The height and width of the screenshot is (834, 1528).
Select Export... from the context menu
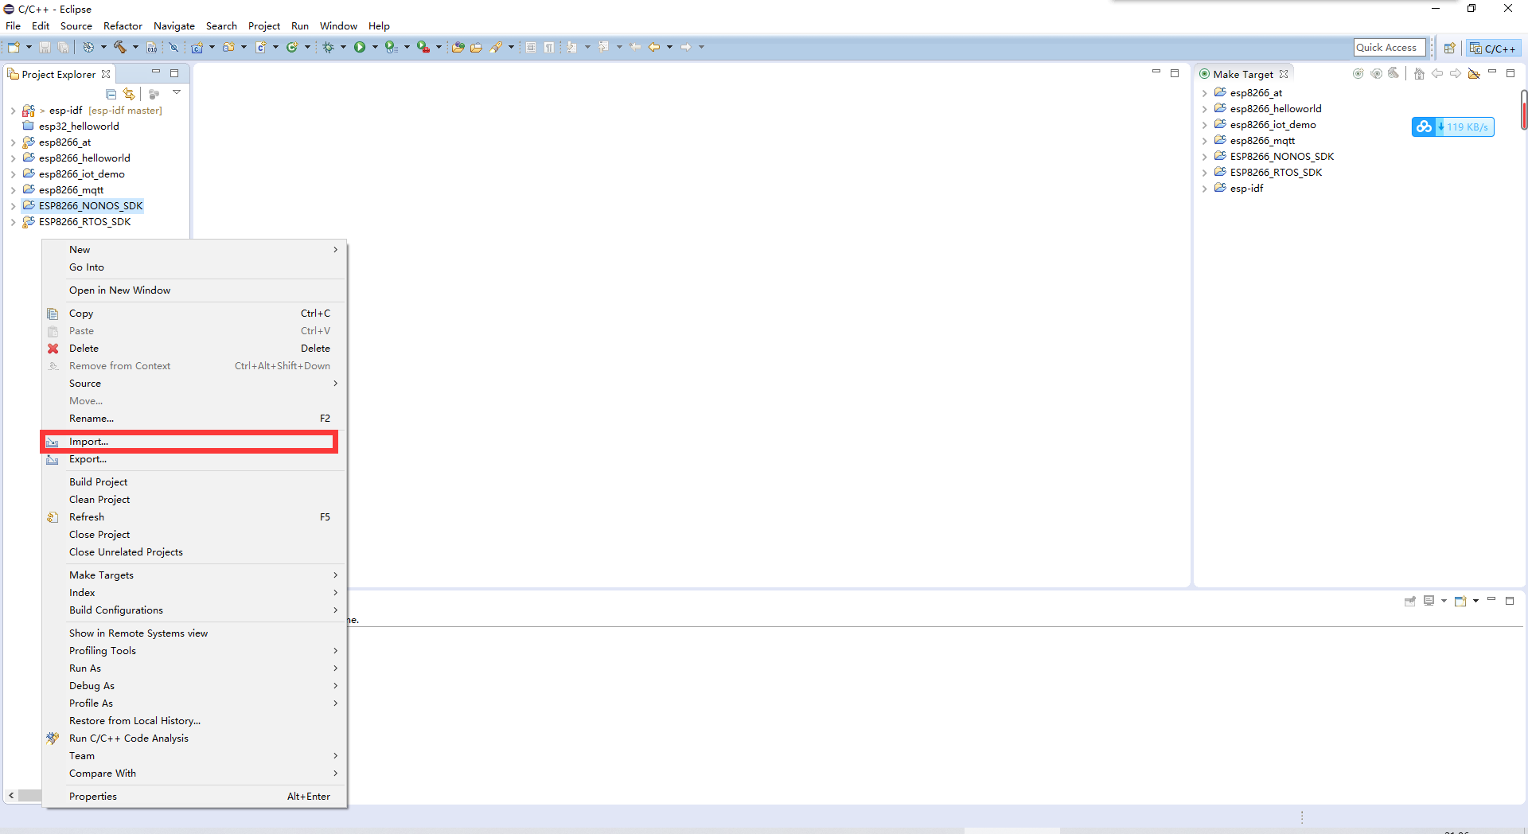pos(194,459)
